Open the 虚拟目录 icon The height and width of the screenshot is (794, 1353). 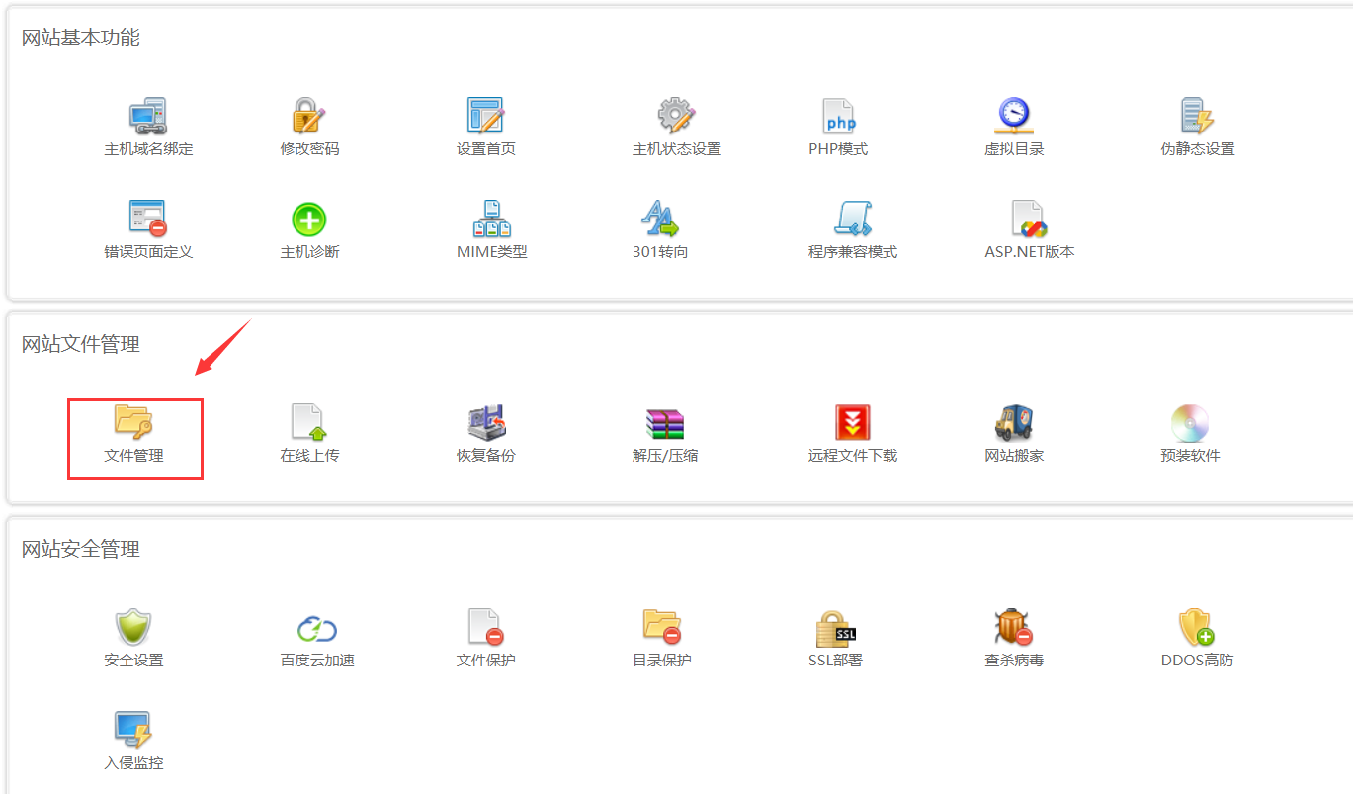1013,117
